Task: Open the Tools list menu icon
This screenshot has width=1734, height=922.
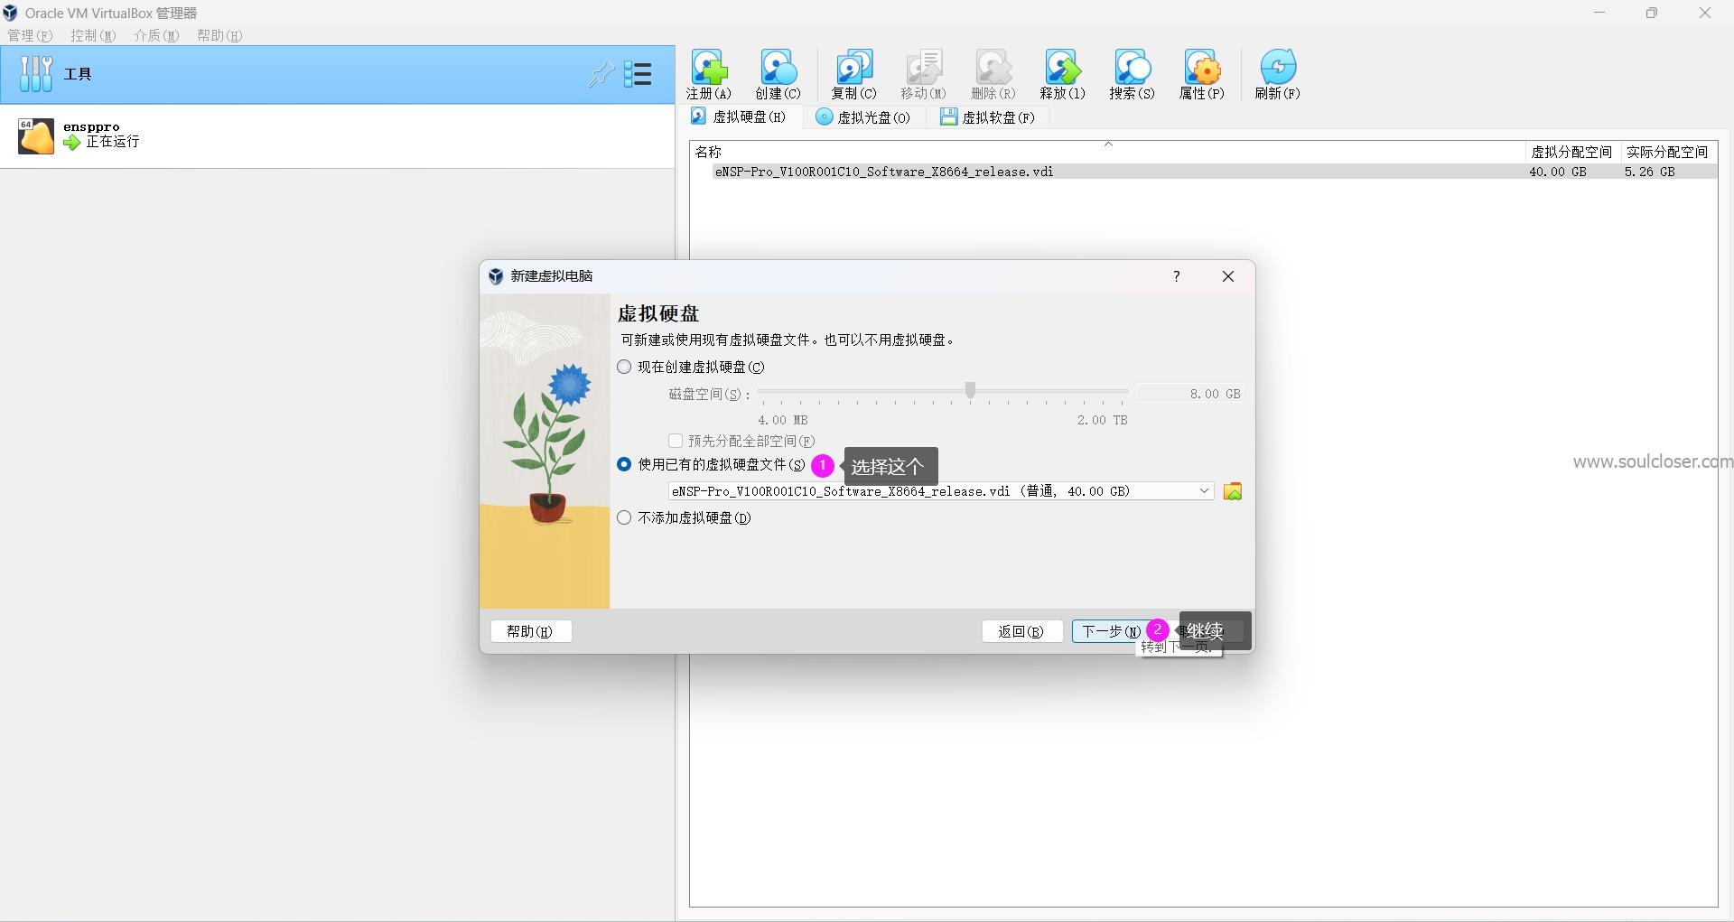Action: pyautogui.click(x=638, y=74)
